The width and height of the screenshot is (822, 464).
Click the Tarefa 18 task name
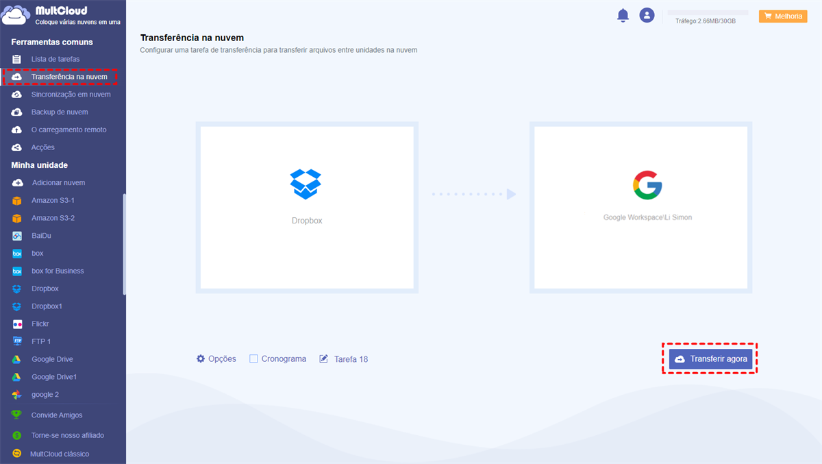click(351, 359)
